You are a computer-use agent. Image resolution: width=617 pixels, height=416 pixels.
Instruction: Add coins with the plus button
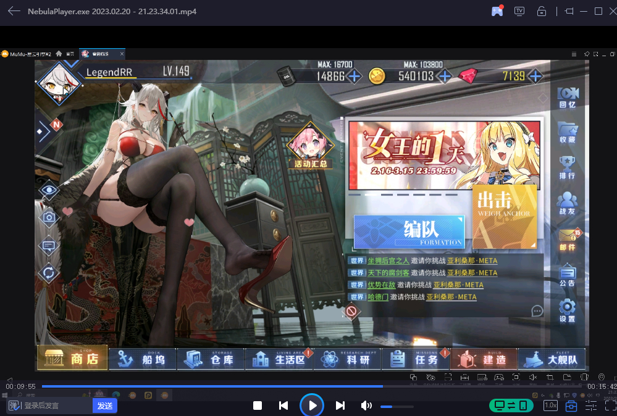click(x=445, y=77)
